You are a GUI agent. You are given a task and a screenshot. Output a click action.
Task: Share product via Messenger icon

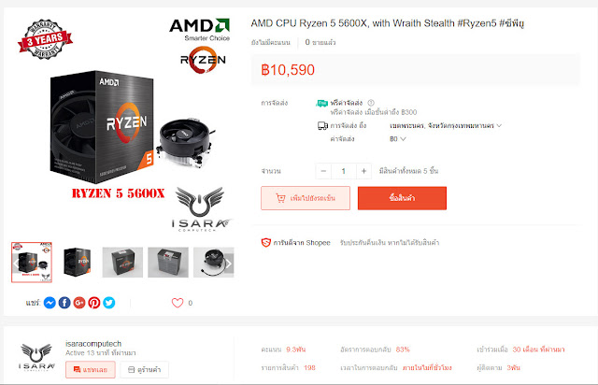pyautogui.click(x=50, y=303)
